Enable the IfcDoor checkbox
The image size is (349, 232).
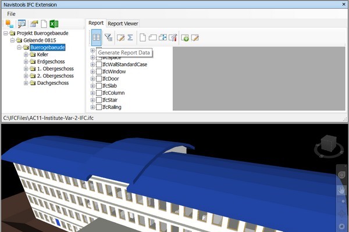point(99,78)
